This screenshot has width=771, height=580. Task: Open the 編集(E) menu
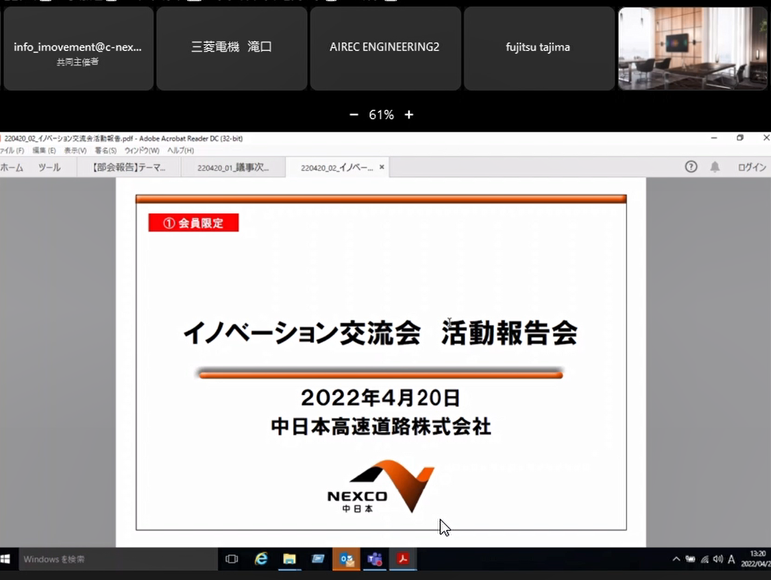44,151
